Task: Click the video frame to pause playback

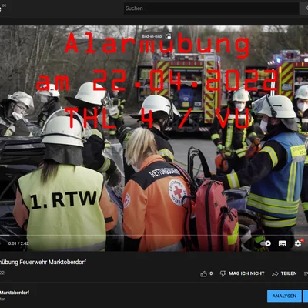Action: (x=154, y=139)
